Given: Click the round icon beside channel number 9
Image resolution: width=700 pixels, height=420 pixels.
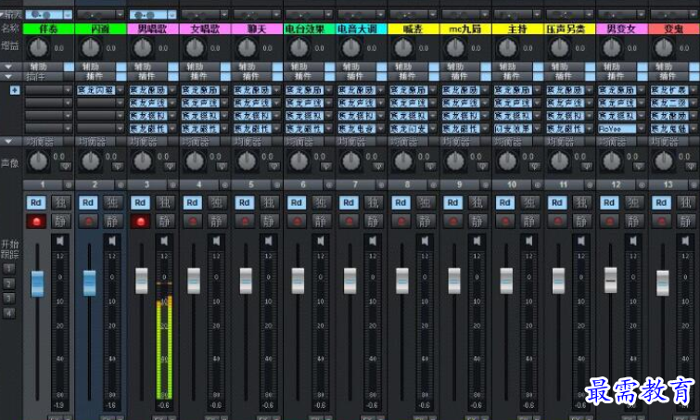Looking at the screenshot, I should tap(485, 185).
